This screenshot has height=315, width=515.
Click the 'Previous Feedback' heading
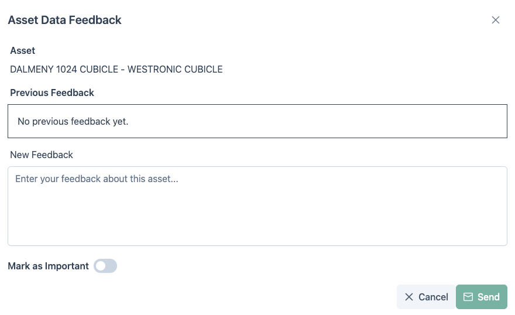click(52, 93)
